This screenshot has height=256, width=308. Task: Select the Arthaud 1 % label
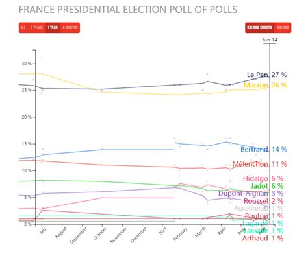tap(263, 239)
